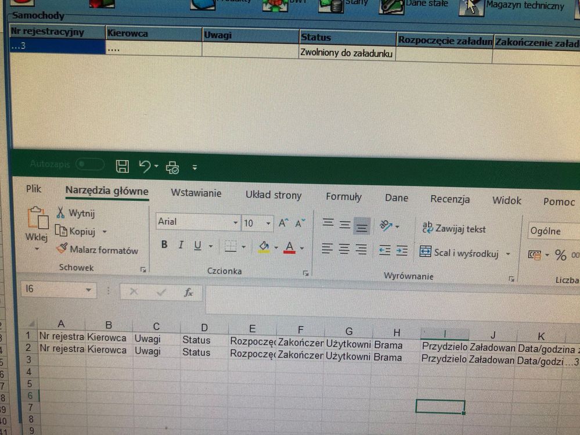Apply cell borders icon
580x435 pixels.
pos(230,246)
